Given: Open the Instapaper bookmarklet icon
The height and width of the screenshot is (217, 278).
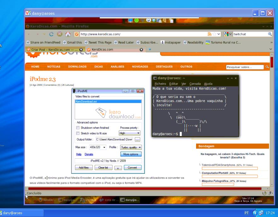Looking at the screenshot, I should tap(162, 42).
